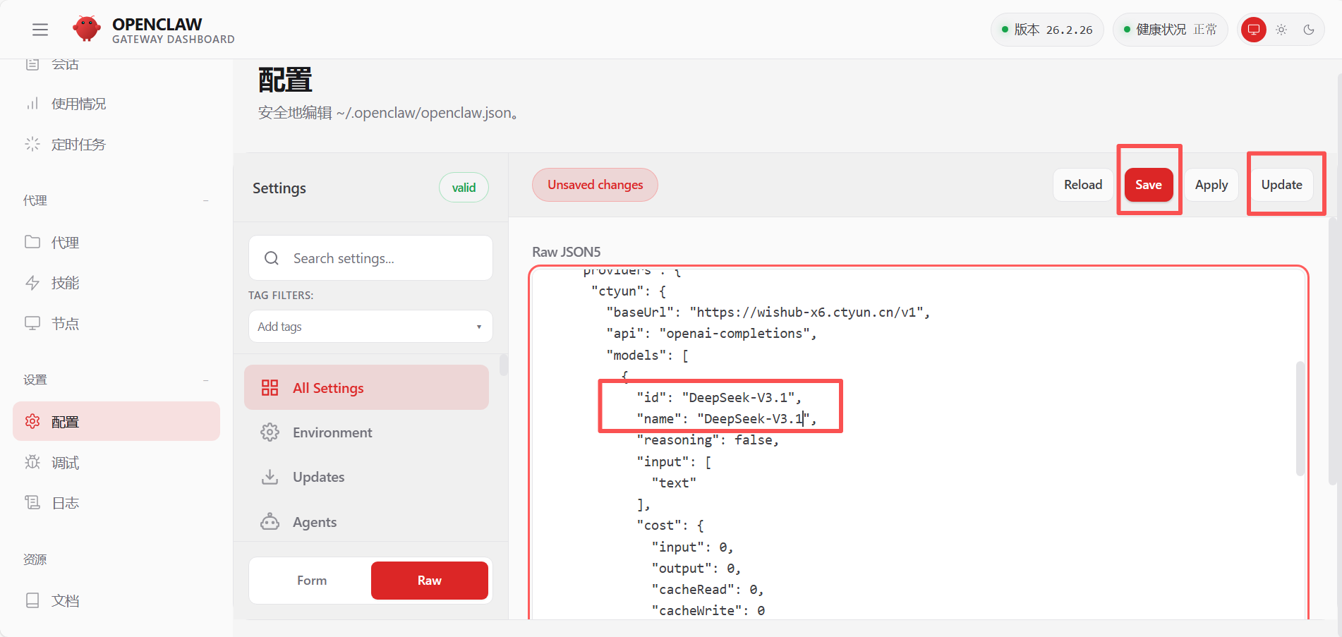Expand the Add tags dropdown

coord(370,327)
